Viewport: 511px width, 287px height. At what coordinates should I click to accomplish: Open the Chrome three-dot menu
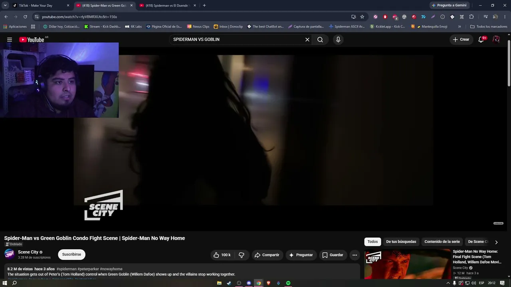pyautogui.click(x=505, y=17)
